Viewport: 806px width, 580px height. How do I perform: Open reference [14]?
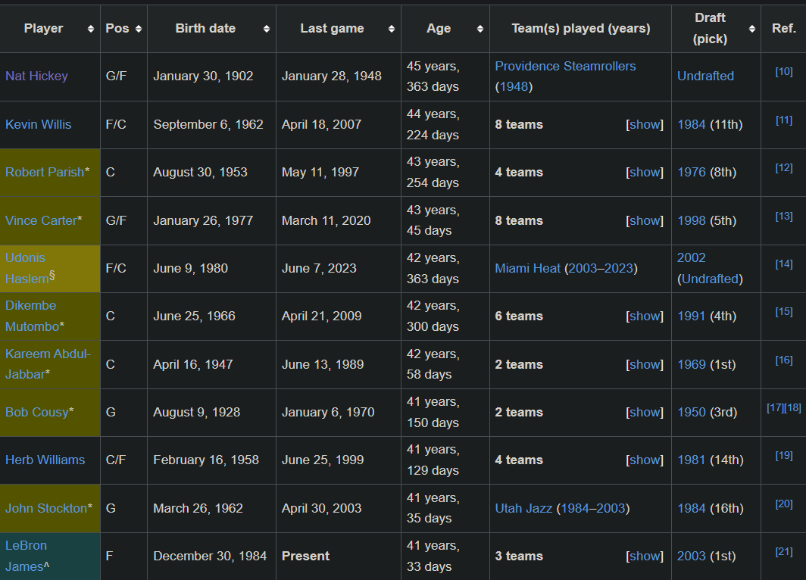(784, 264)
